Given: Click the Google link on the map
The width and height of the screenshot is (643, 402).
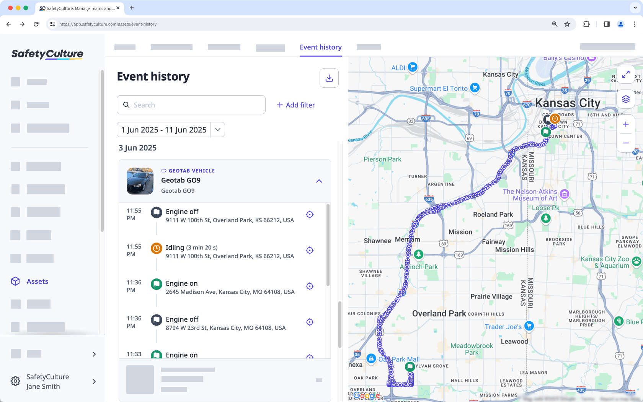Looking at the screenshot, I should [367, 395].
